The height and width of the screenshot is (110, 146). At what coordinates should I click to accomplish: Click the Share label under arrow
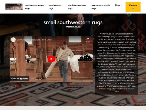pos(88,42)
